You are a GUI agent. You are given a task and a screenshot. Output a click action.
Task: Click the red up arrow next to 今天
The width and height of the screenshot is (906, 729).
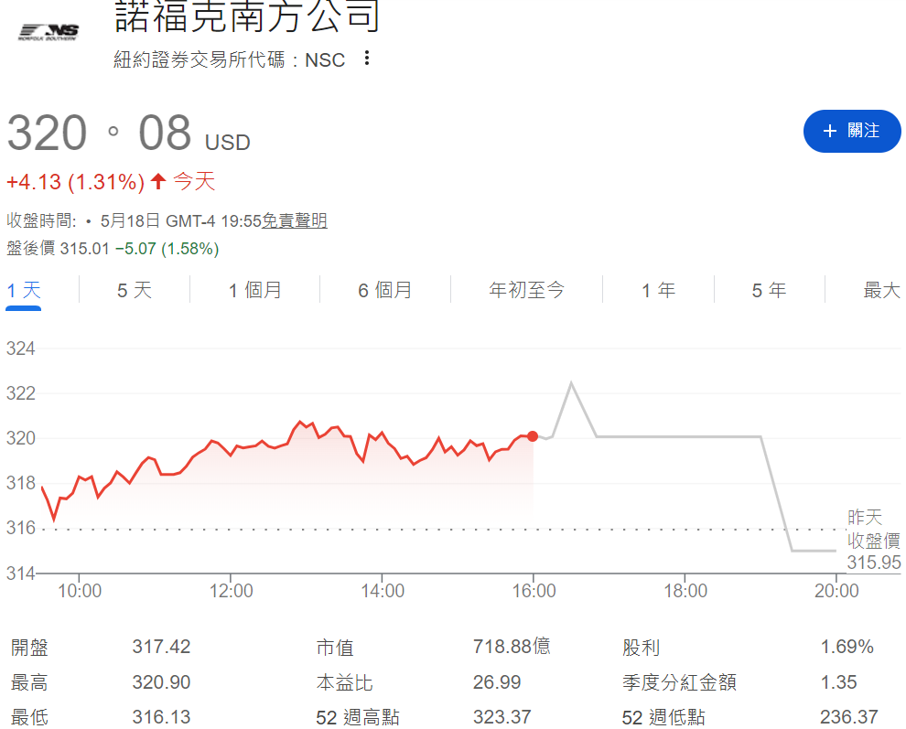click(x=158, y=181)
